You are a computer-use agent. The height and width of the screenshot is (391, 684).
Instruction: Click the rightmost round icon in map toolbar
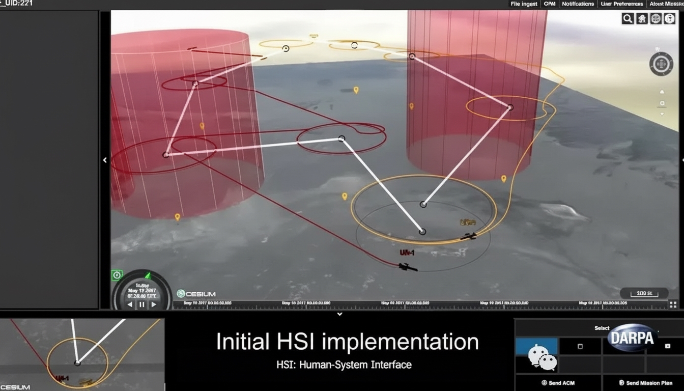coord(669,19)
